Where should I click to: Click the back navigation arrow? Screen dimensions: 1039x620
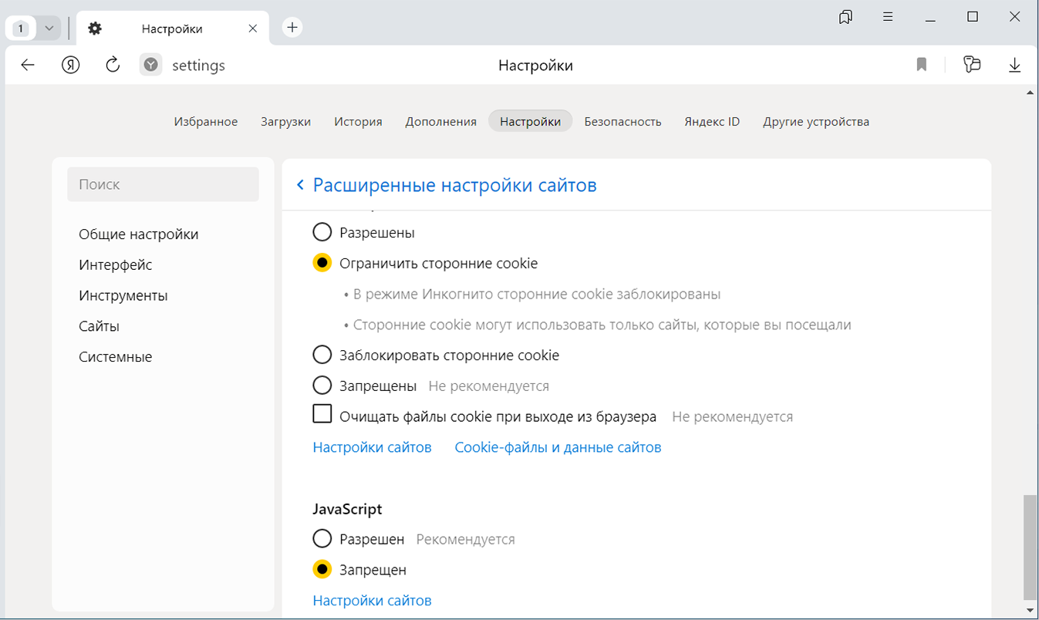(28, 66)
